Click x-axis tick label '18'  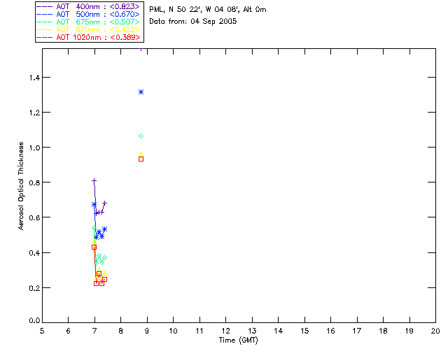point(383,331)
